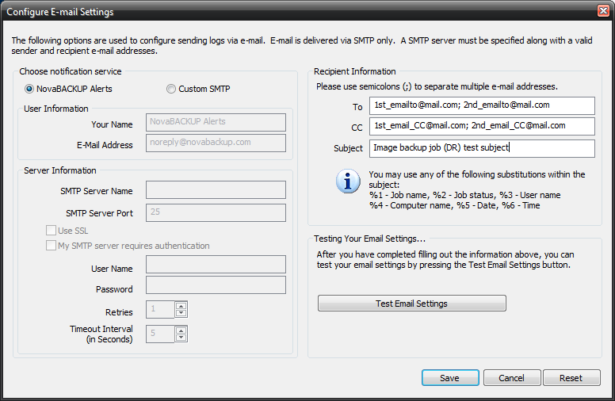
Task: Cancel the e-mail configuration dialog
Action: [x=512, y=378]
